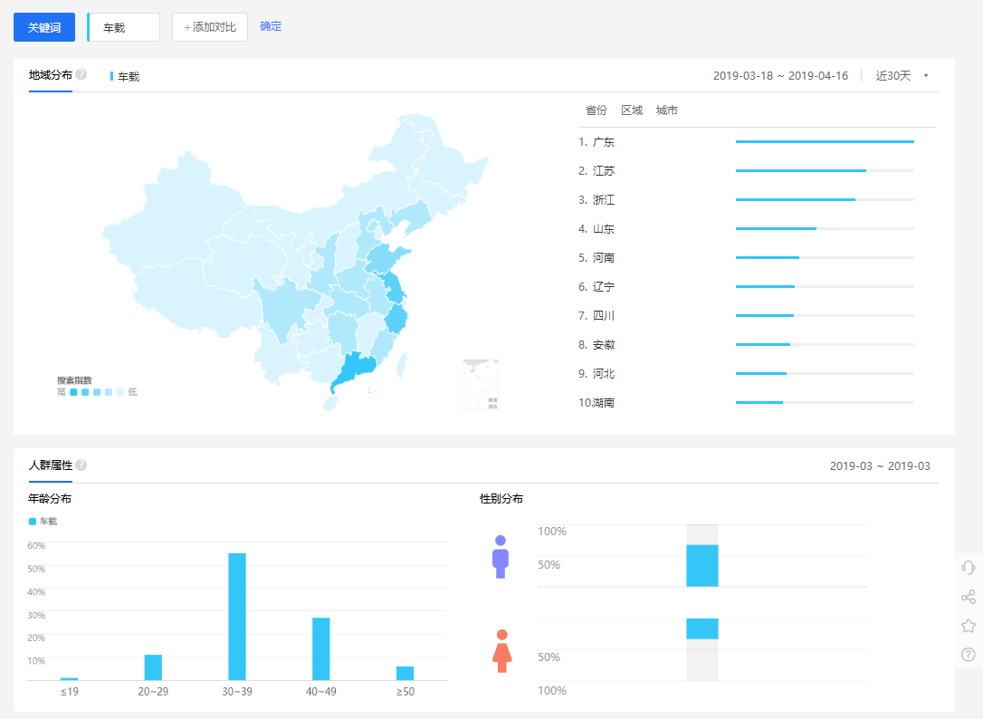Image resolution: width=983 pixels, height=719 pixels.
Task: Click the South China Sea inset map
Action: [x=481, y=385]
